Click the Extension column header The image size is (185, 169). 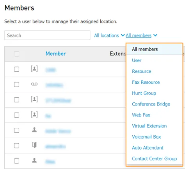click(118, 54)
